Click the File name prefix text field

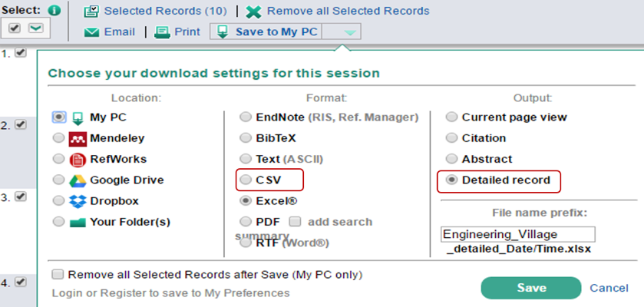tap(518, 234)
